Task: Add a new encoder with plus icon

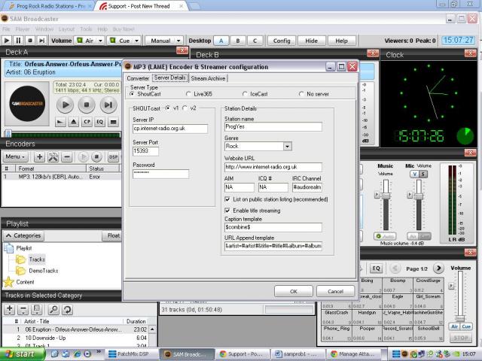Action: coord(39,156)
